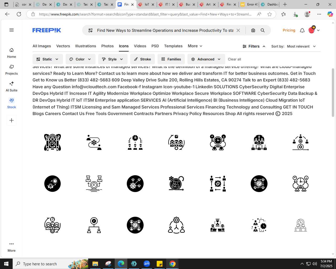Open icon of four people with arrows around compass

pos(218,184)
